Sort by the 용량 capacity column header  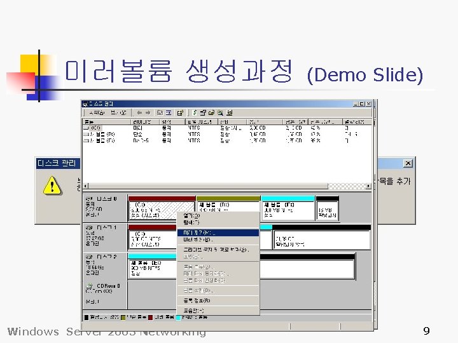[x=265, y=121]
